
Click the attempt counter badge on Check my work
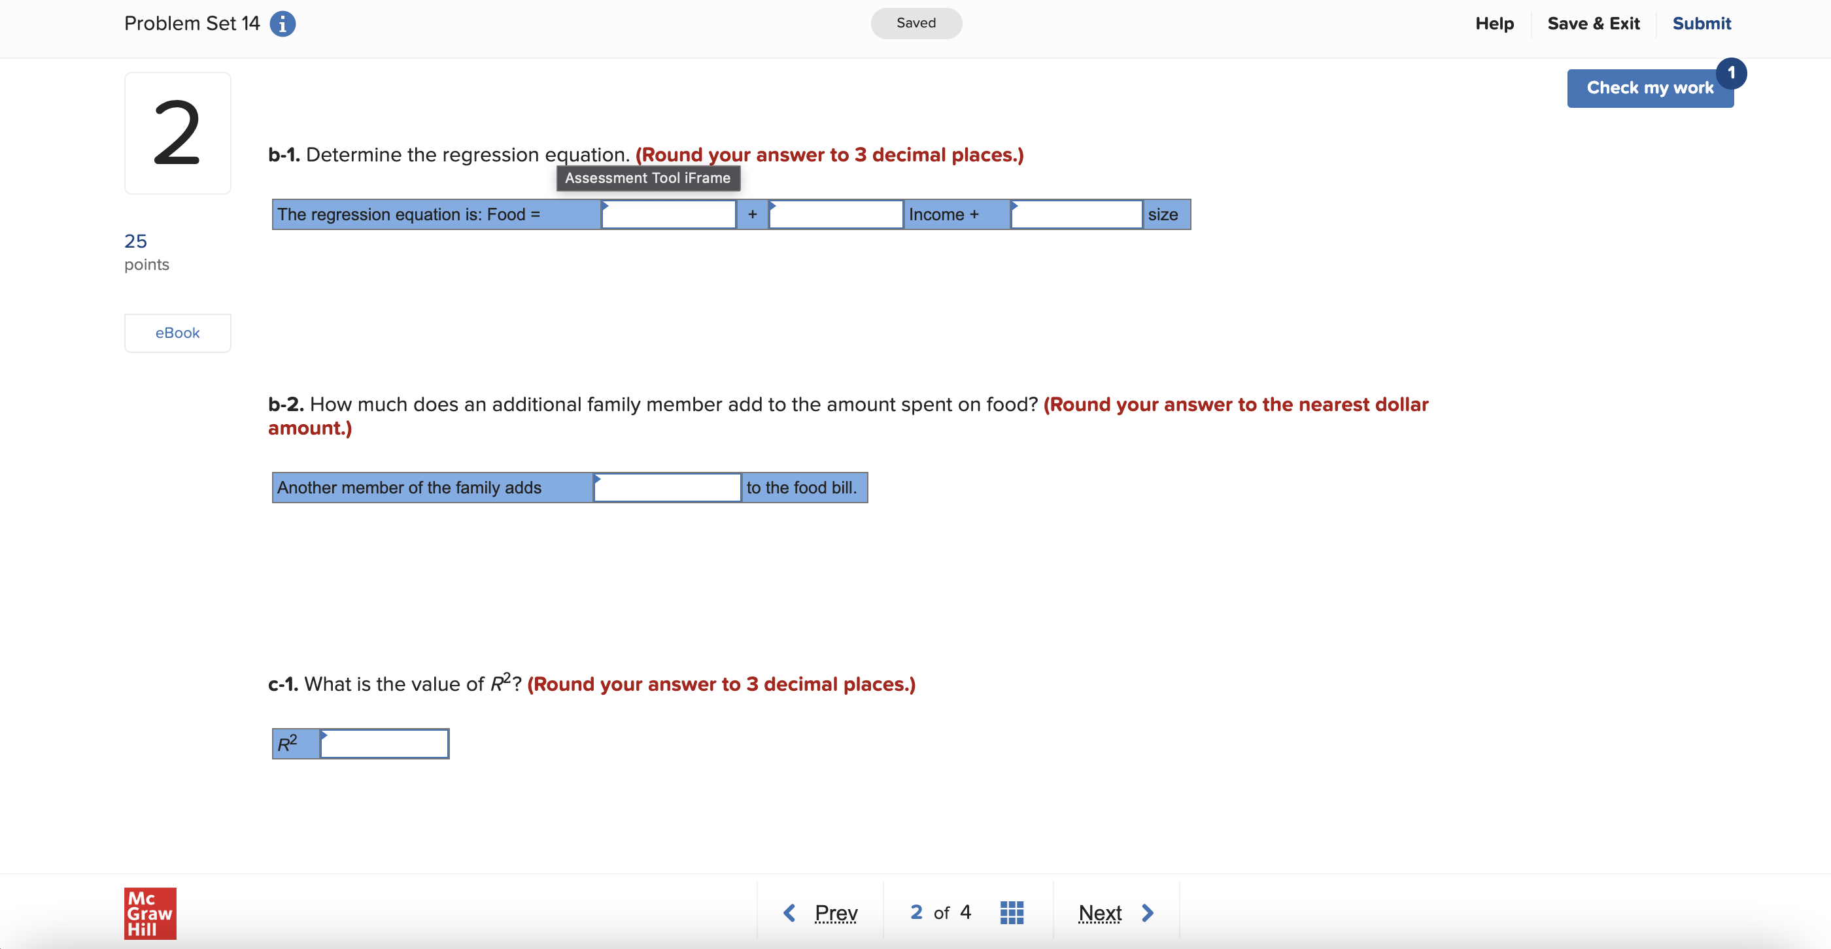pyautogui.click(x=1732, y=73)
